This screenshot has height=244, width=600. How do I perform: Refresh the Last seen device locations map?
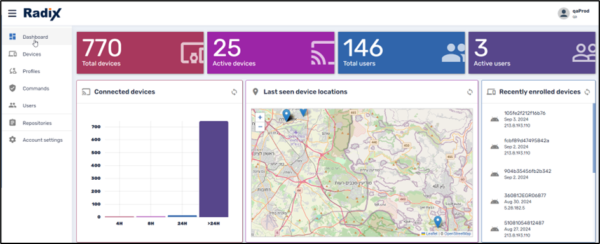pyautogui.click(x=470, y=91)
